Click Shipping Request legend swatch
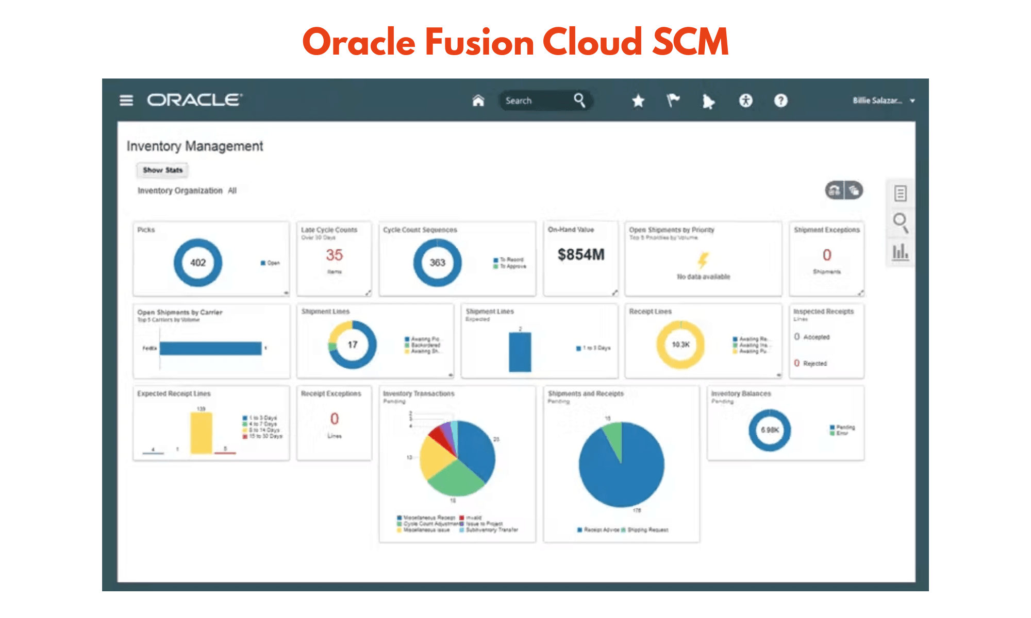The width and height of the screenshot is (1031, 618). point(624,530)
